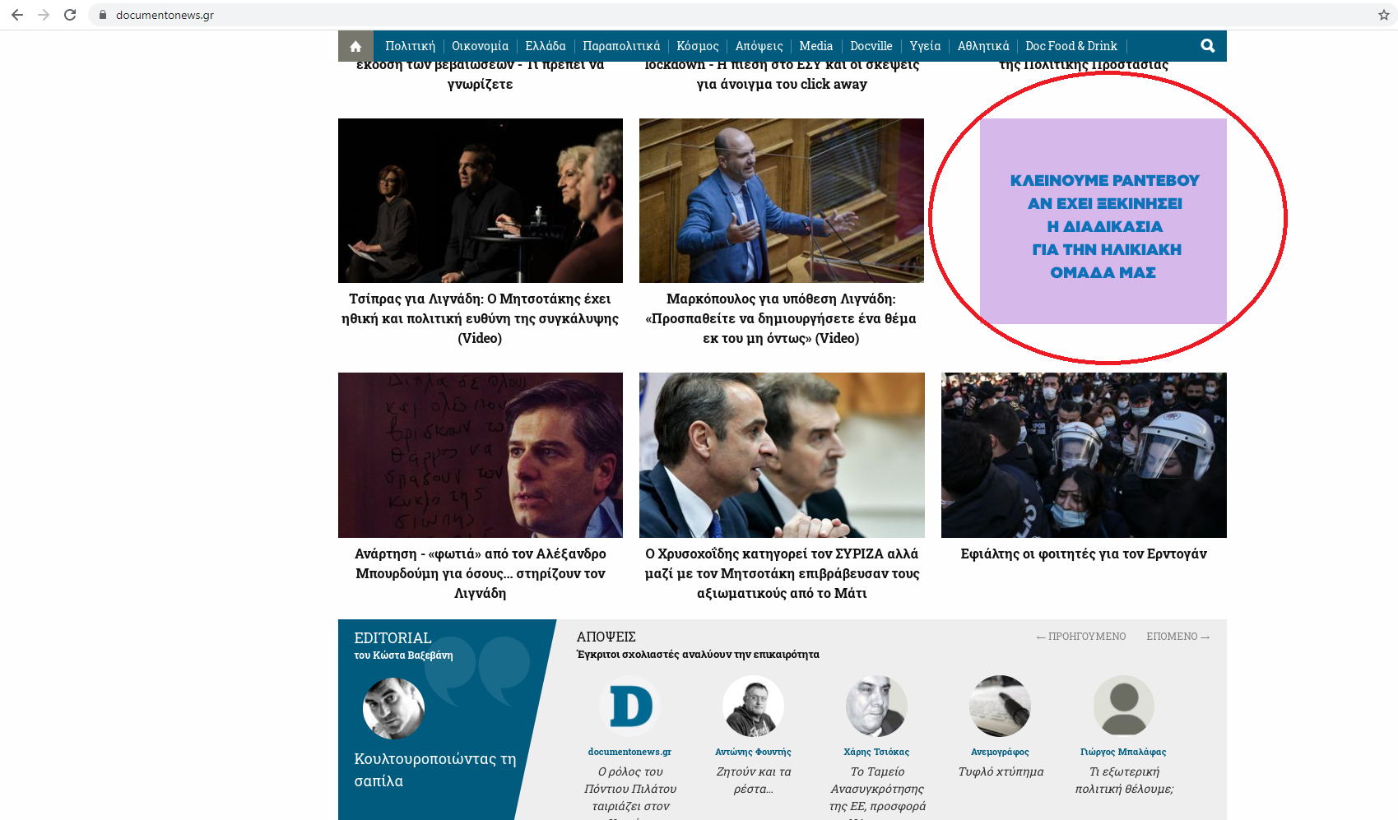Click the purple ΚΛΕΙΝΟΥΜΕ ΡΑΝΤΕΒΟΥ banner
This screenshot has height=820, width=1398.
point(1103,221)
